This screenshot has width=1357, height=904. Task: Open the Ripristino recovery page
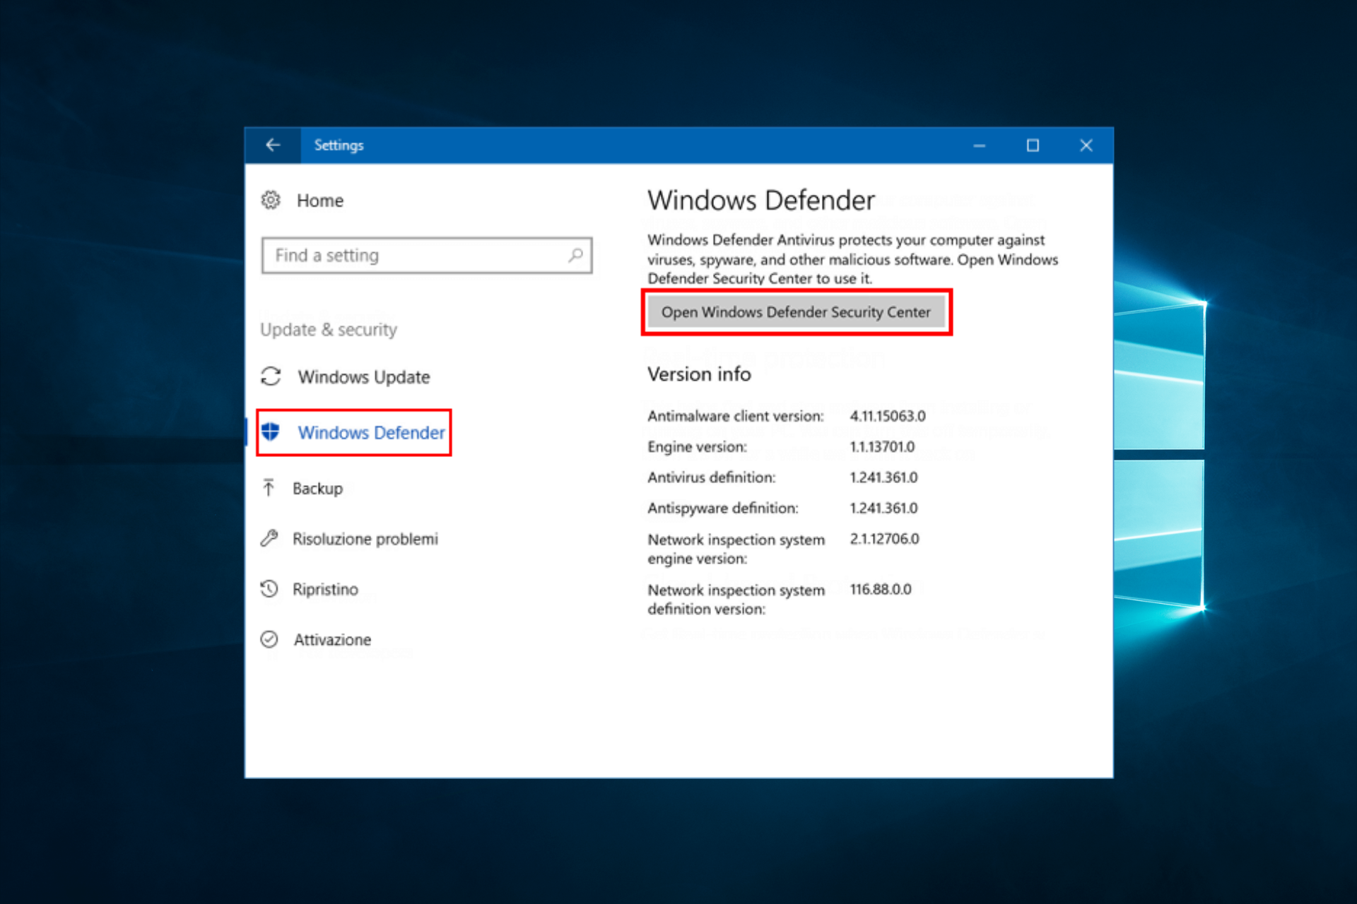point(325,589)
